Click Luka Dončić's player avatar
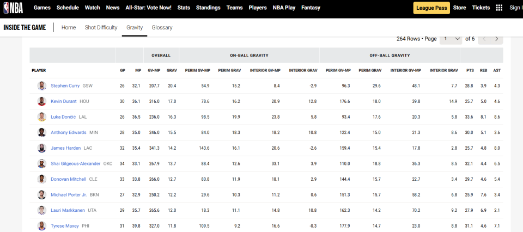This screenshot has width=523, height=232. pos(42,117)
